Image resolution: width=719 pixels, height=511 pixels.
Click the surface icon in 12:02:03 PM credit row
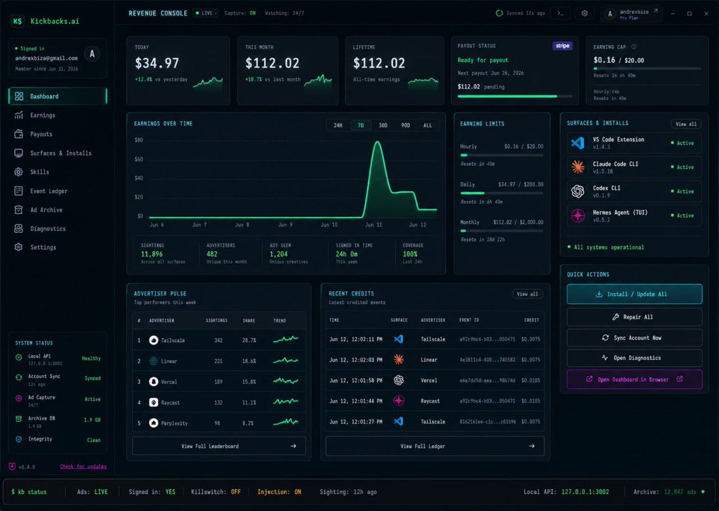(x=398, y=360)
